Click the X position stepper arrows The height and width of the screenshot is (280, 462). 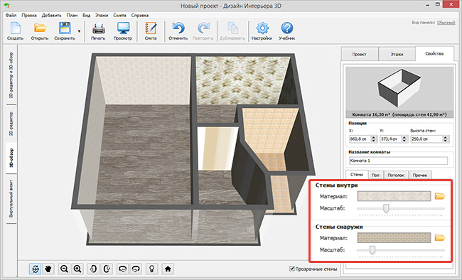click(374, 139)
